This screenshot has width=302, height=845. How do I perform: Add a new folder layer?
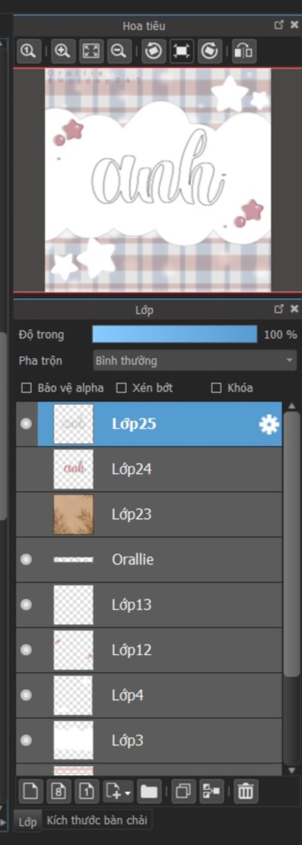pyautogui.click(x=149, y=791)
